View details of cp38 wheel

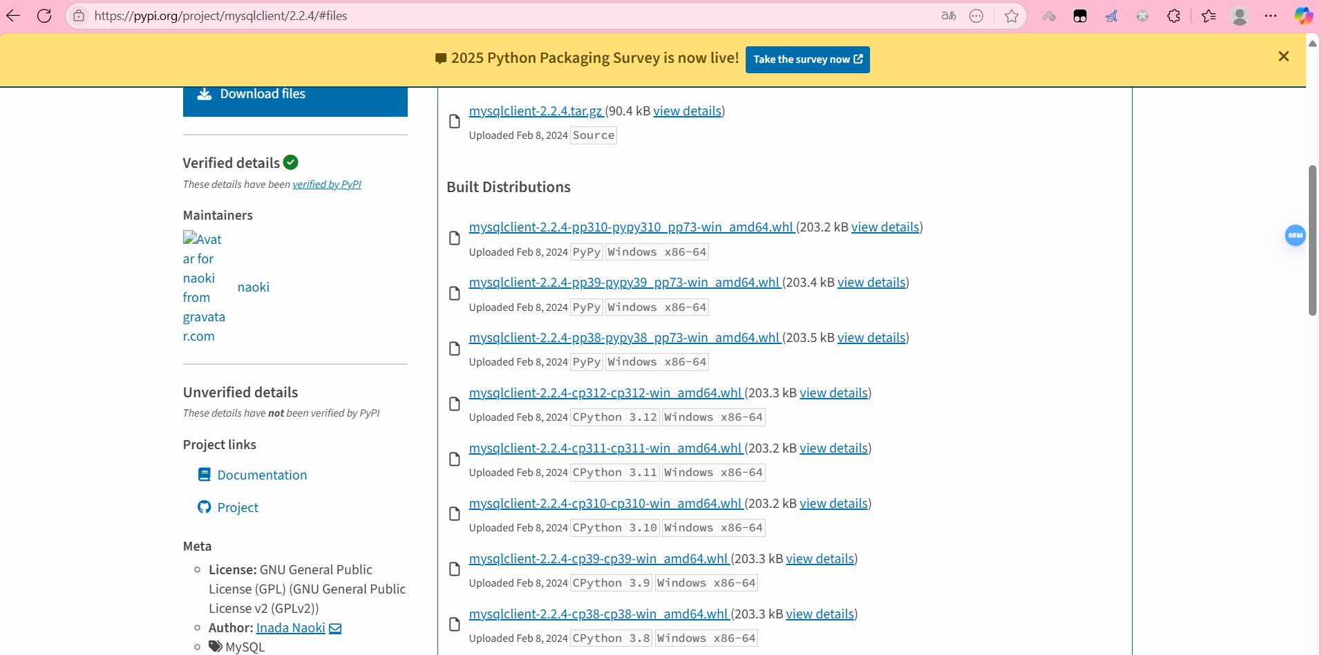pos(820,614)
